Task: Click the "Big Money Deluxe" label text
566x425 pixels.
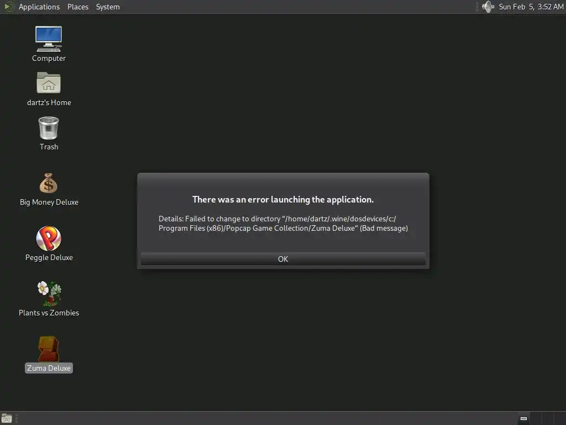Action: [x=49, y=202]
